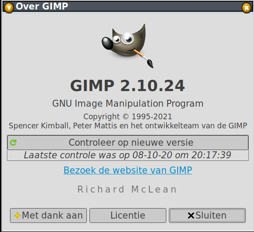Image resolution: width=254 pixels, height=232 pixels.
Task: Click the paintbrush in Wilber's mouth
Action: click(144, 59)
